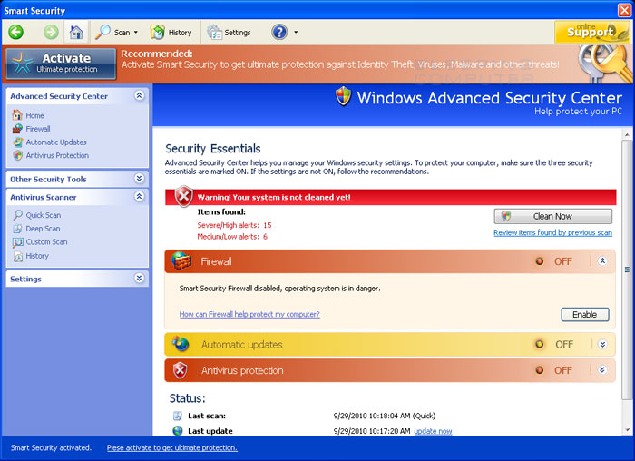Click the sidebar Firewall icon
Screen dimensions: 635x461
pos(17,129)
